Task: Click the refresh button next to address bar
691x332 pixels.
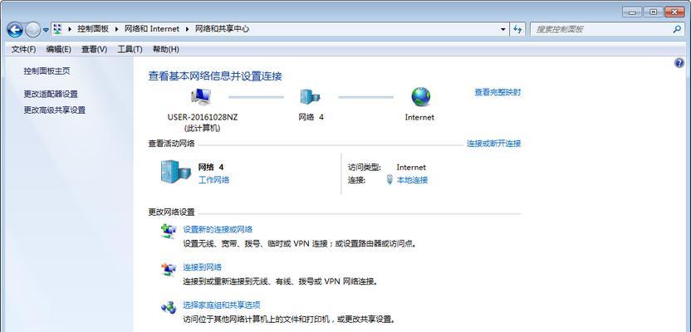Action: [x=517, y=30]
